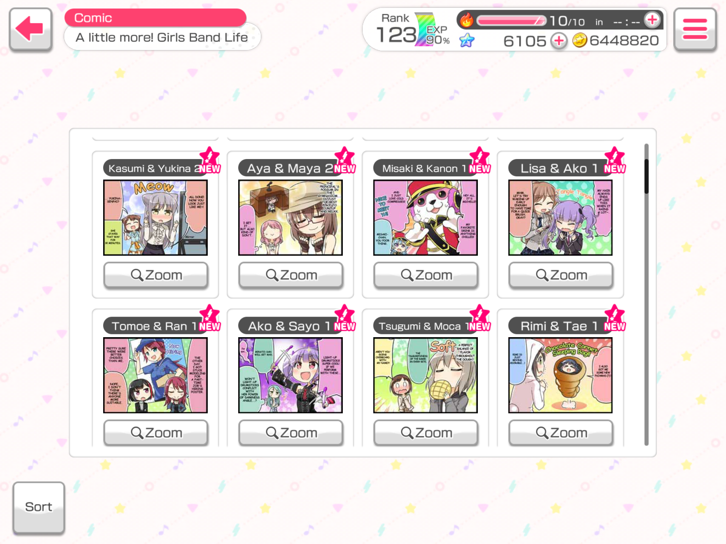
Task: Zoom the Misaki & Kanon 1 comic
Action: click(426, 275)
